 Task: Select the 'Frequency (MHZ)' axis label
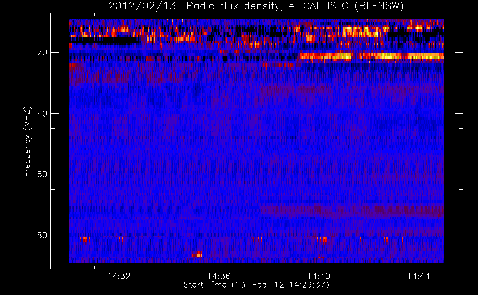[x=27, y=142]
